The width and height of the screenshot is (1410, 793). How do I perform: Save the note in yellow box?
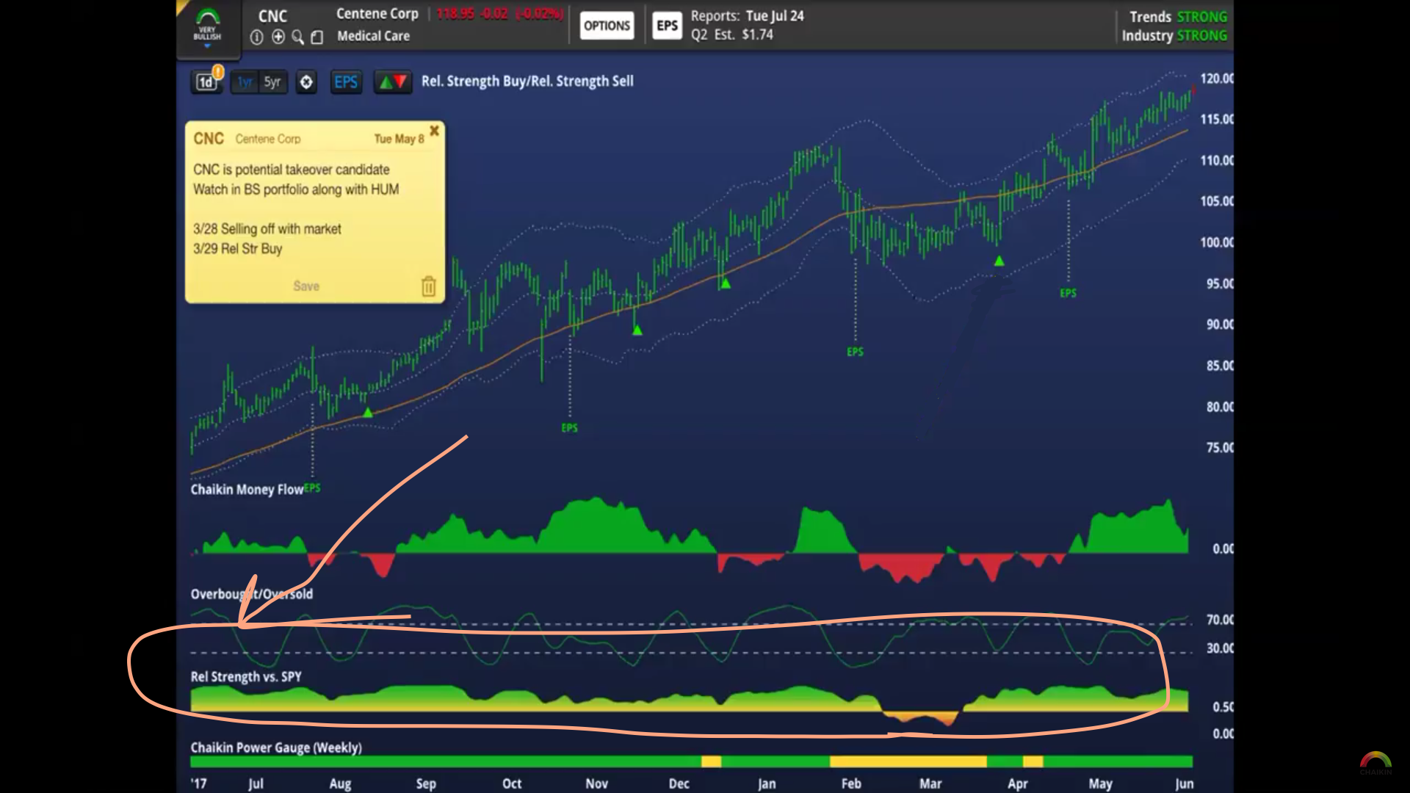306,286
